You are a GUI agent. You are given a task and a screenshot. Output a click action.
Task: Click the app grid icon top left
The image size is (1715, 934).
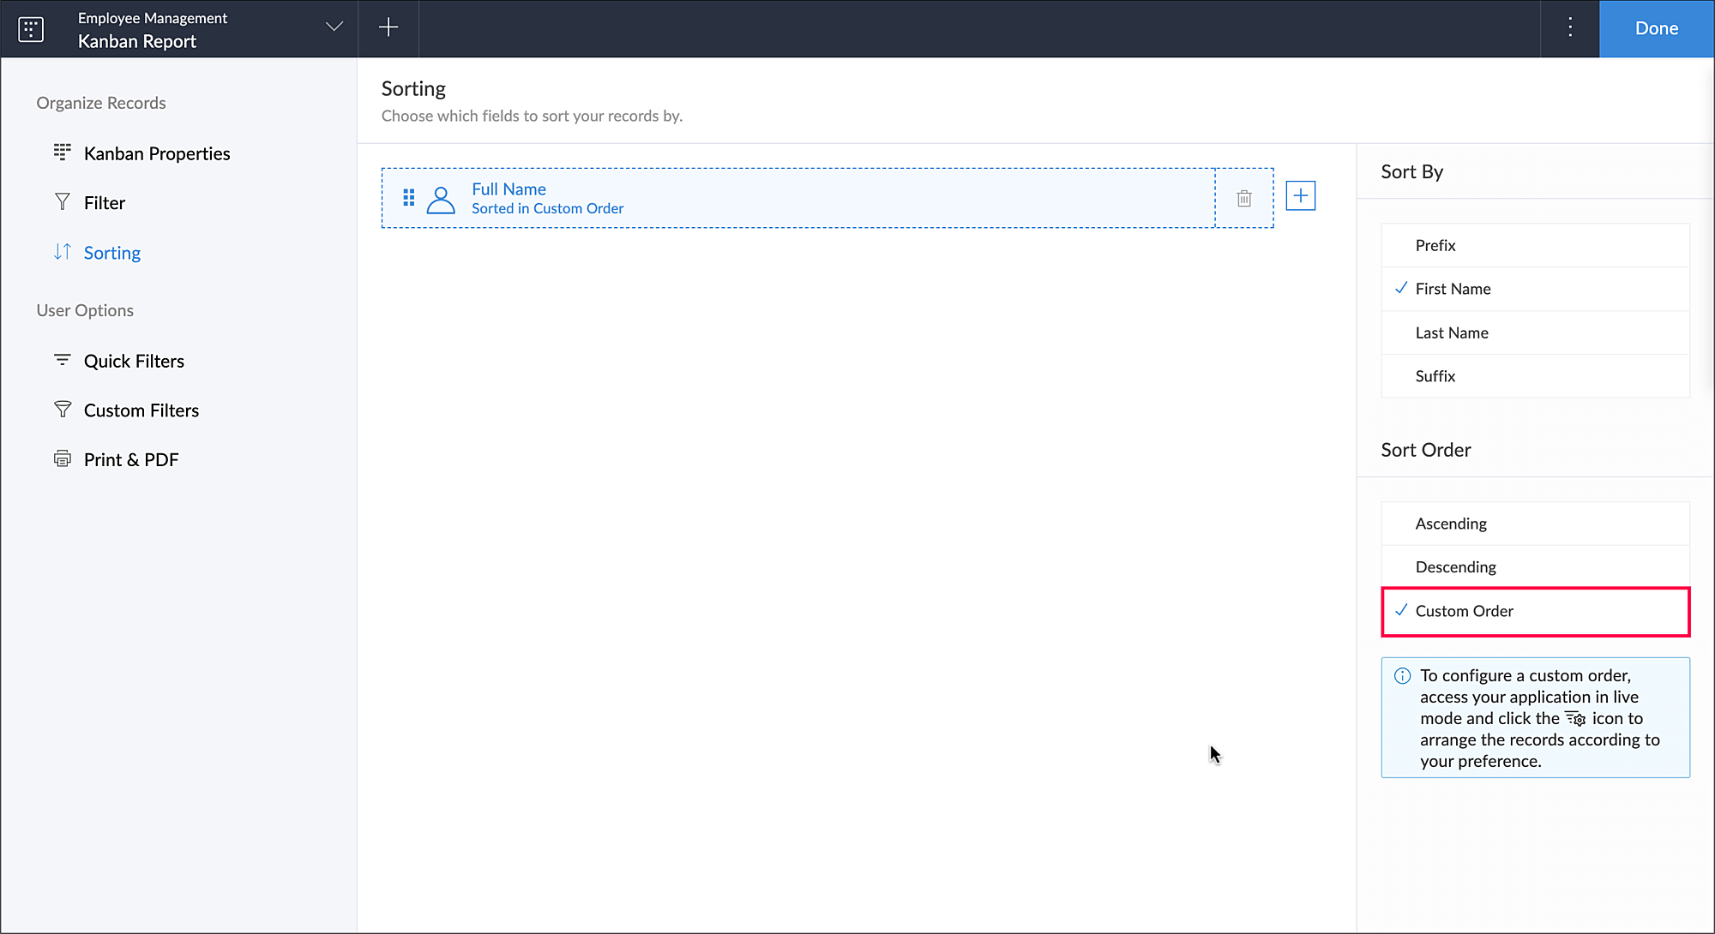[31, 28]
